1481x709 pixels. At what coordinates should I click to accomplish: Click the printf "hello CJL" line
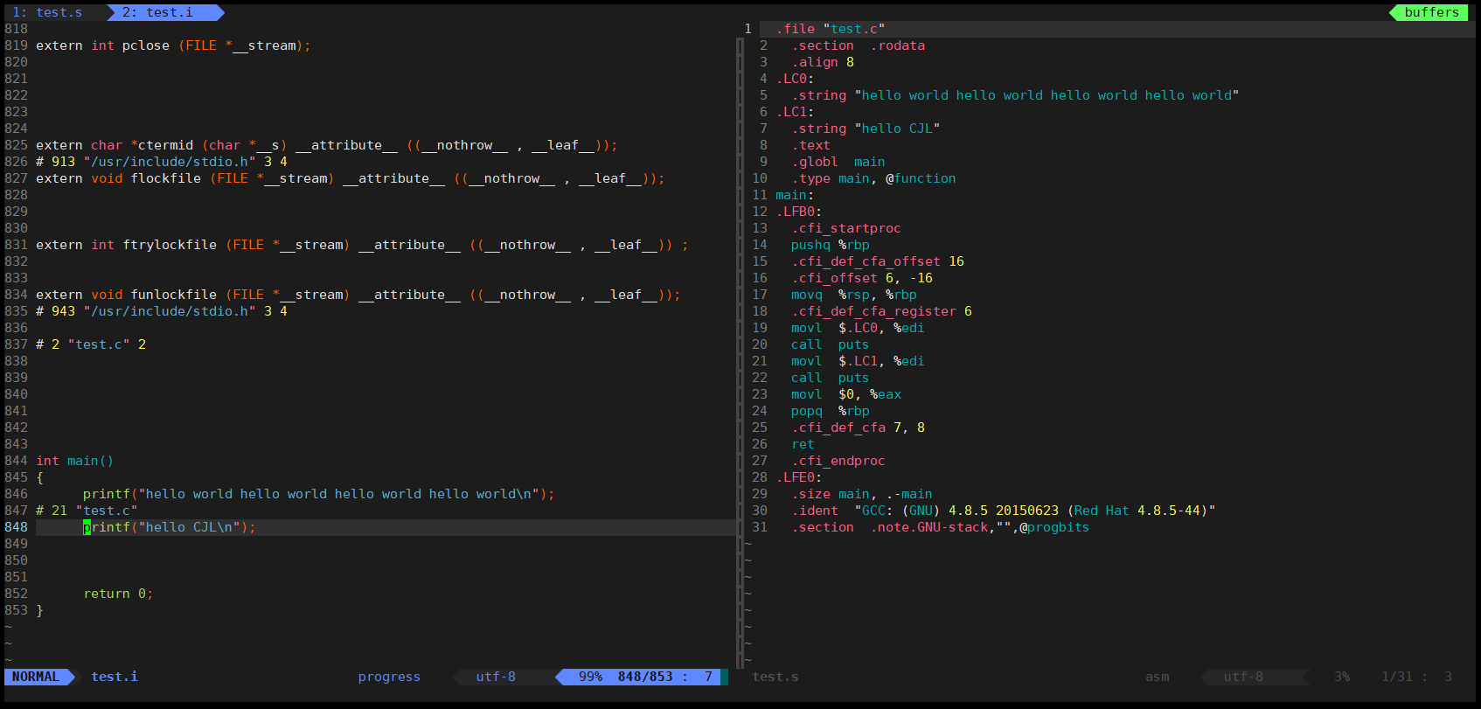tap(170, 527)
